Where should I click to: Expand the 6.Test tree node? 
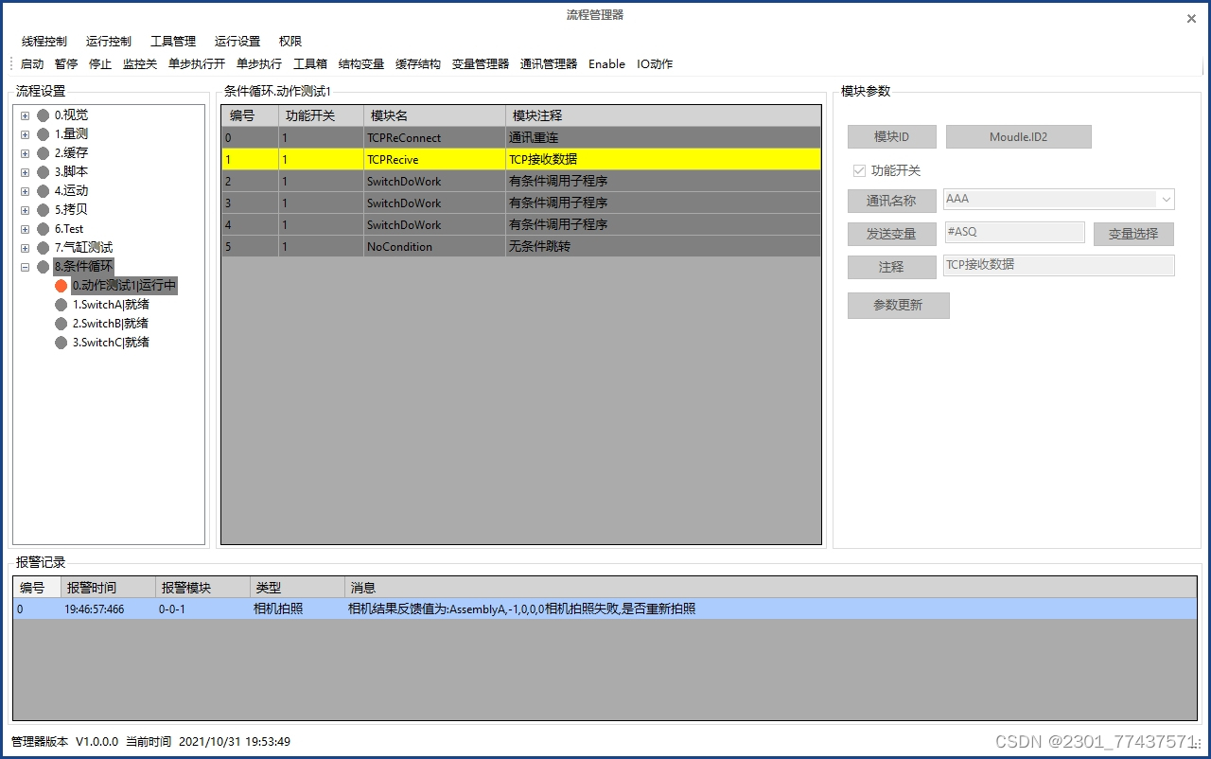[25, 229]
